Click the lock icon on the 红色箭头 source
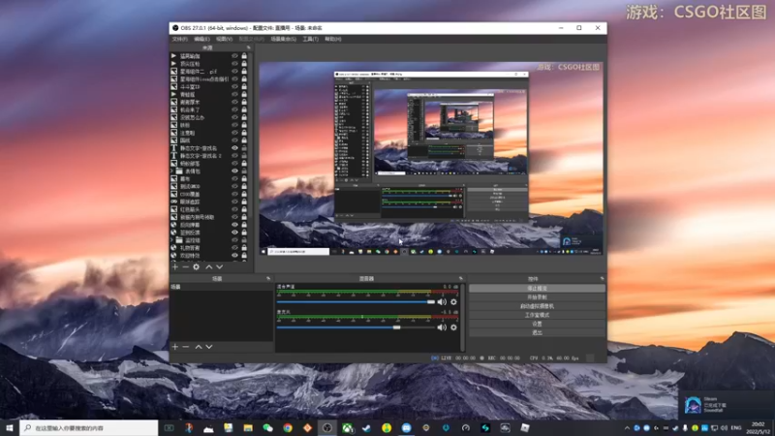Image resolution: width=775 pixels, height=436 pixels. click(x=244, y=209)
